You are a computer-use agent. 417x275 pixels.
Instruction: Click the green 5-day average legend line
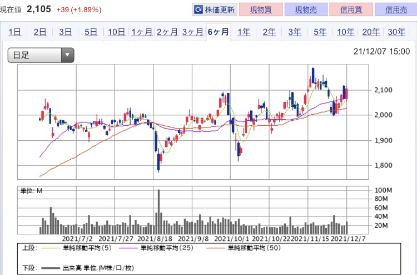pyautogui.click(x=50, y=248)
